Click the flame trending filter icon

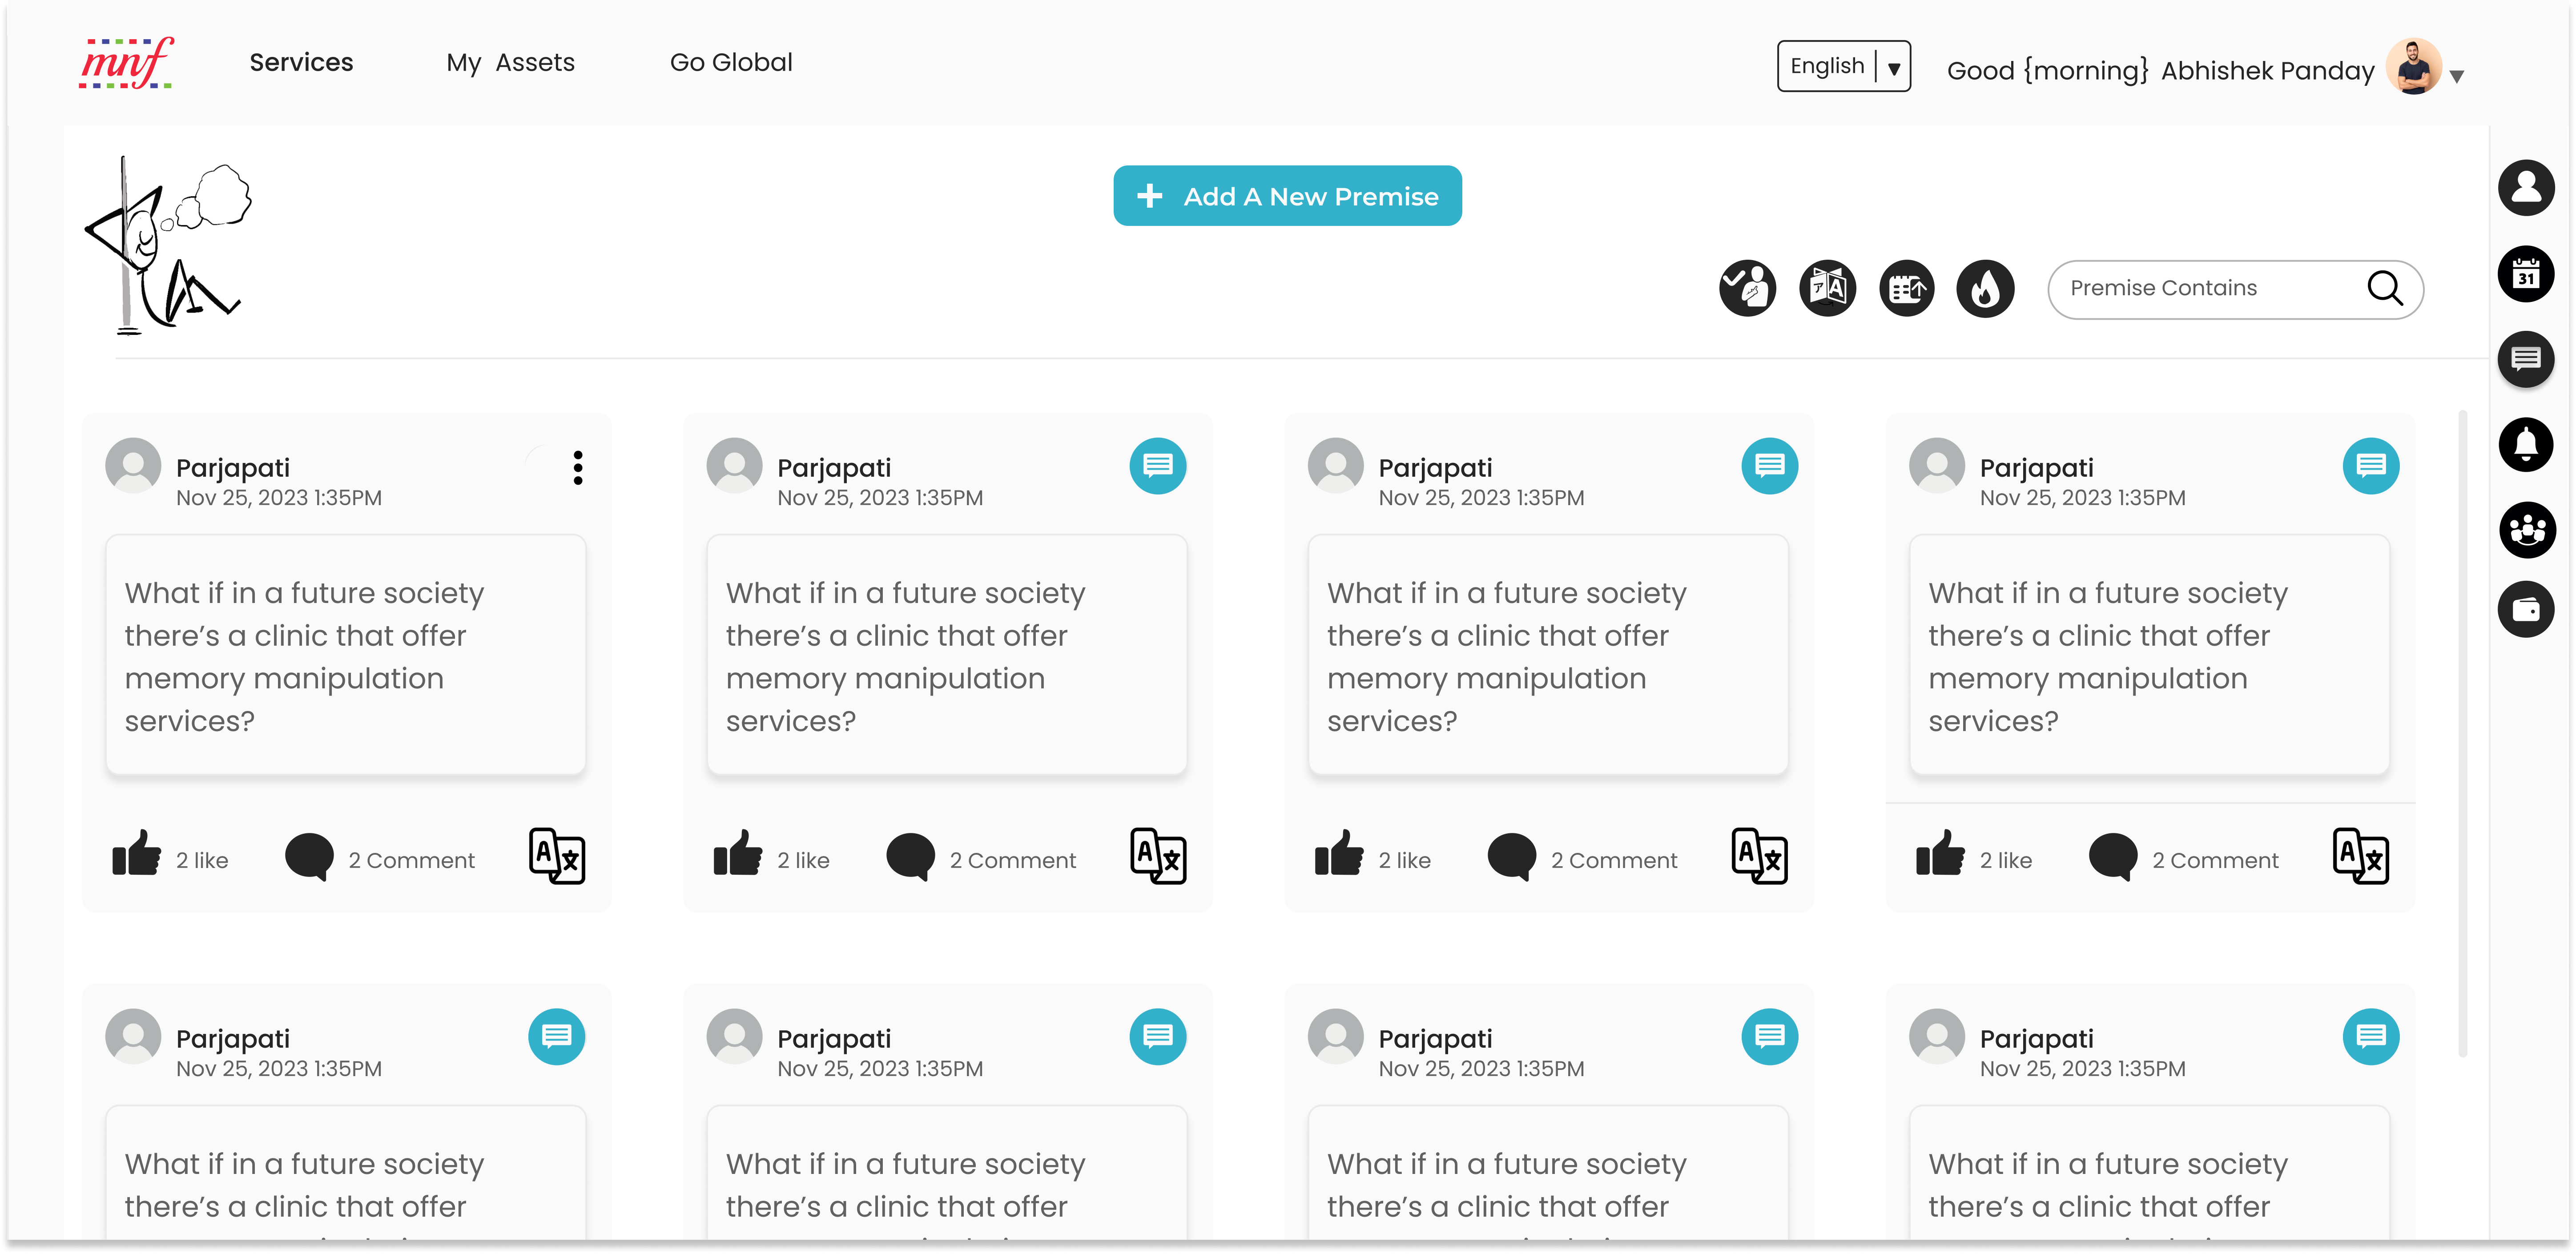coord(1985,289)
